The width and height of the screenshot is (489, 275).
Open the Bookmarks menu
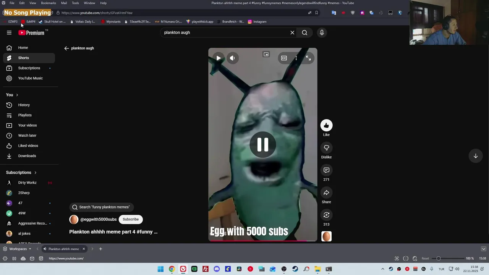[49, 3]
